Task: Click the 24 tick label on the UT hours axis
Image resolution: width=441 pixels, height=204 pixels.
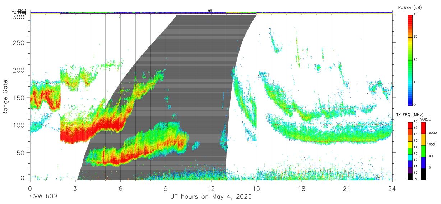Action: (x=392, y=188)
